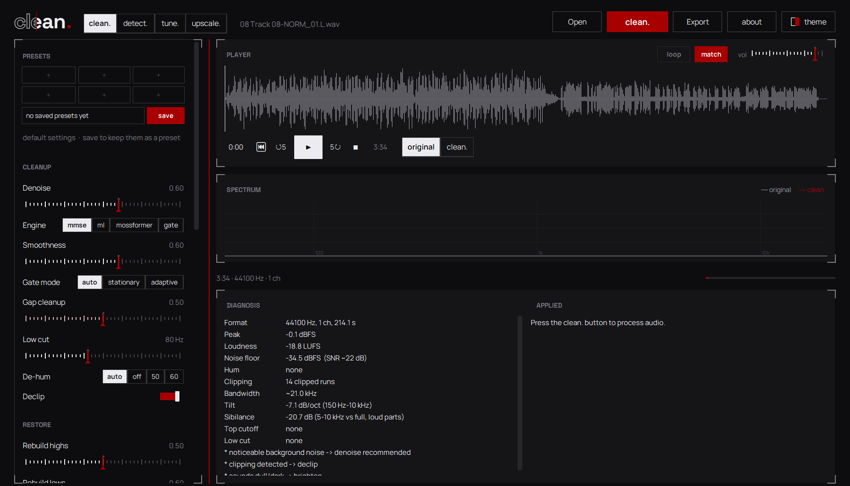Listen to the clean. version in player
This screenshot has width=850, height=486.
(457, 147)
